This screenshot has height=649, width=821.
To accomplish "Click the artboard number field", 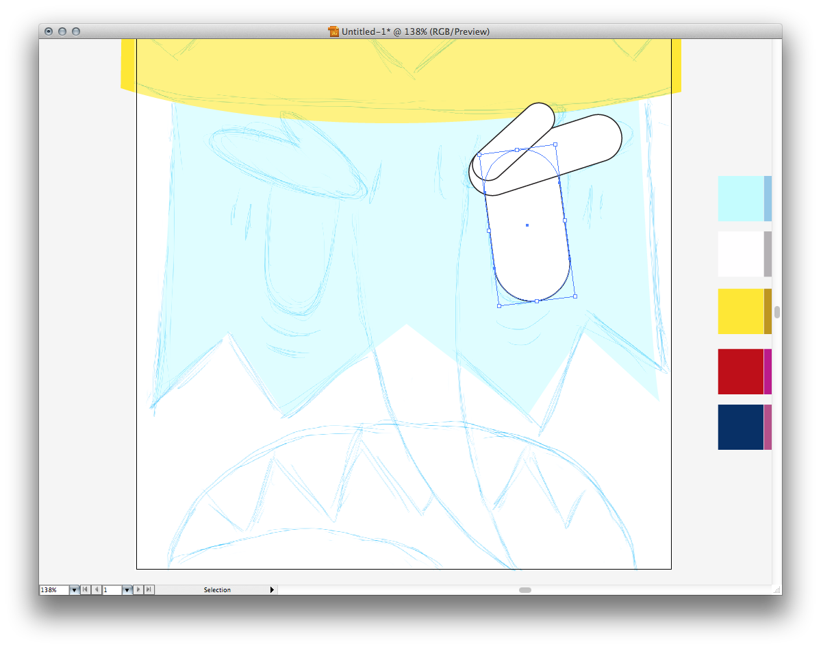I will tap(112, 589).
